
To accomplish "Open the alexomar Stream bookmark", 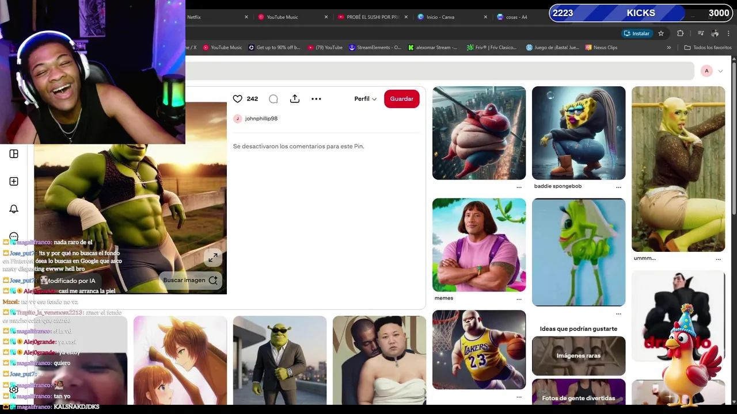I will 432,48.
